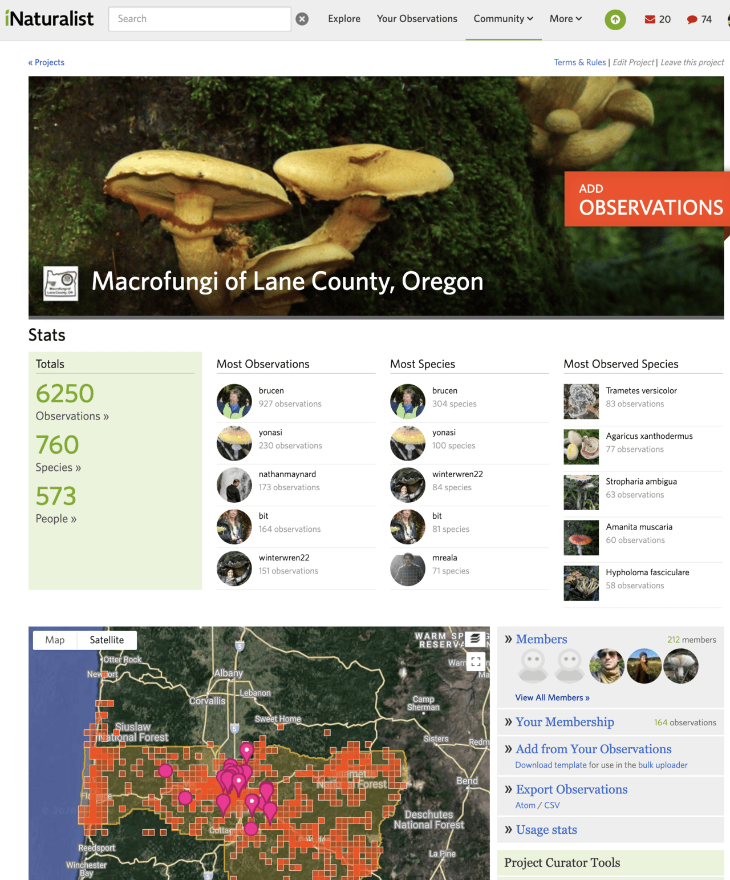The width and height of the screenshot is (730, 880).
Task: Click the project logo icon beside the title
Action: click(x=61, y=283)
